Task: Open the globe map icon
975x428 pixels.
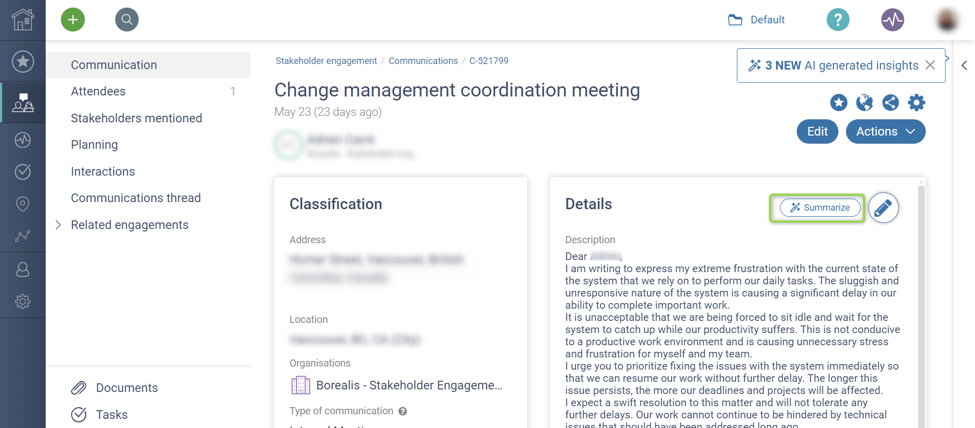Action: click(x=864, y=103)
